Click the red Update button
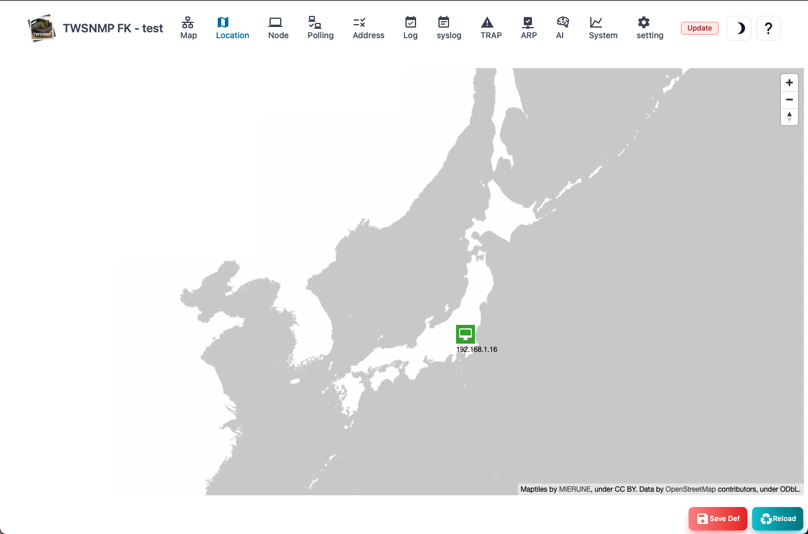Image resolution: width=808 pixels, height=534 pixels. click(700, 28)
